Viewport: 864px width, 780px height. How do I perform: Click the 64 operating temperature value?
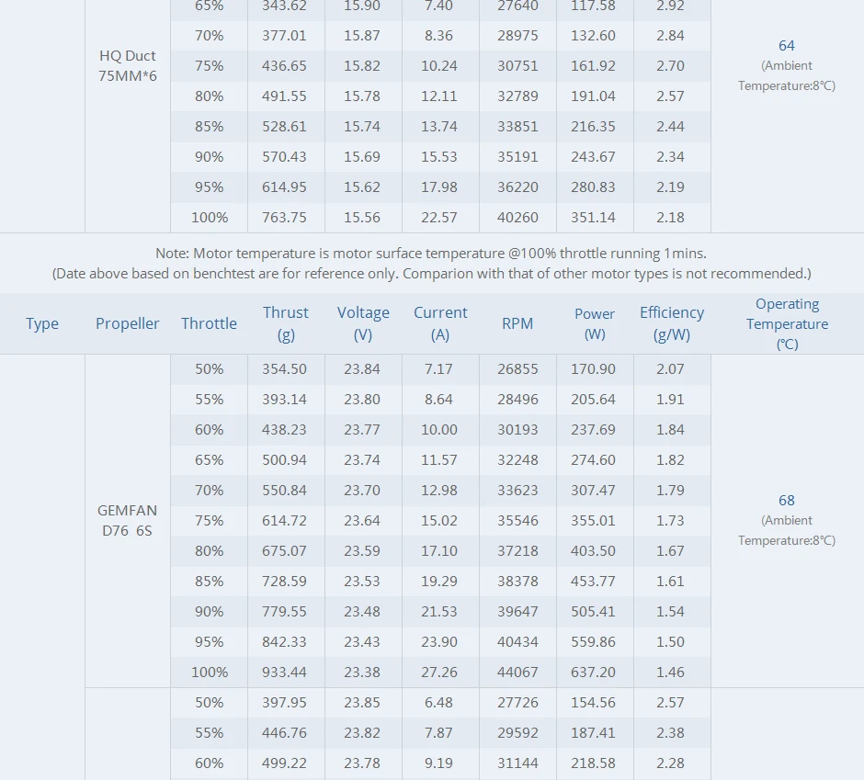(x=786, y=46)
